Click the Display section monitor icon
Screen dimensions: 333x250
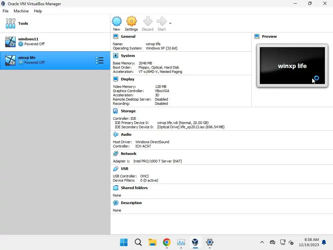tap(115, 79)
